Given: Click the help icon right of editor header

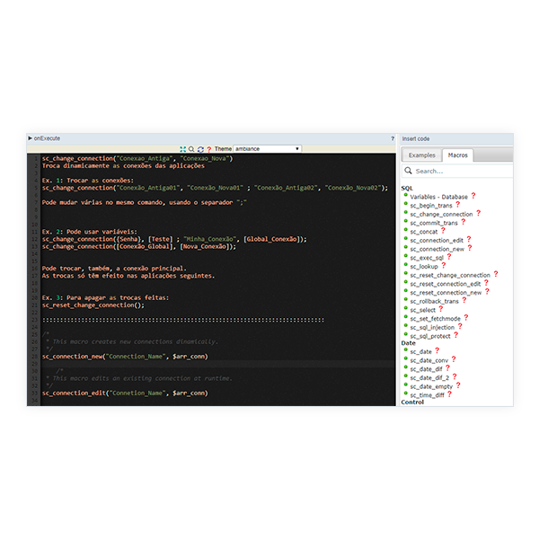Looking at the screenshot, I should pos(393,138).
